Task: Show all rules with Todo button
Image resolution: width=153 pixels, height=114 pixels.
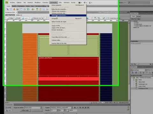Action: (133, 16)
